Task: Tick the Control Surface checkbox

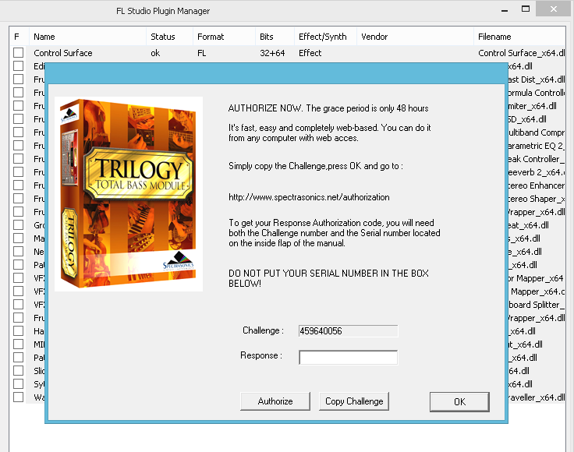Action: pyautogui.click(x=18, y=53)
